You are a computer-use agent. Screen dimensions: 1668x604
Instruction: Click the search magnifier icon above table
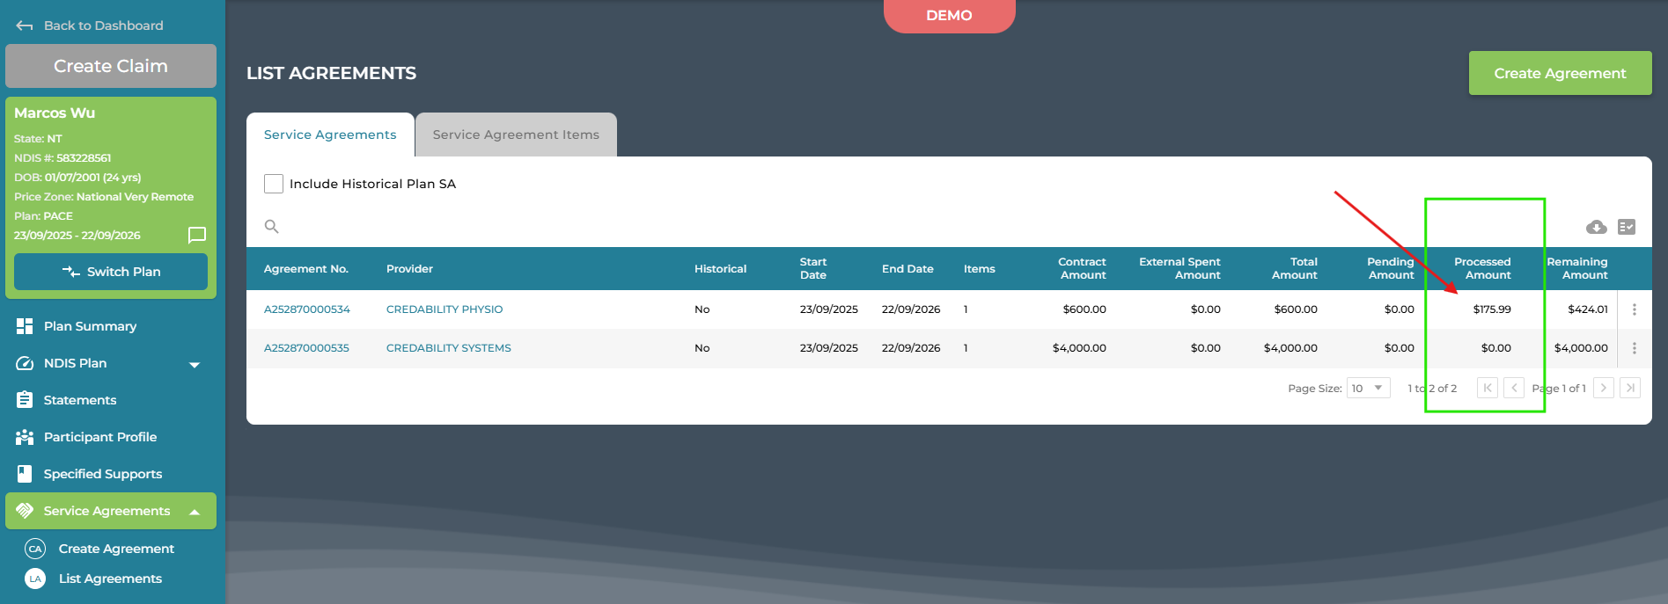(x=272, y=227)
